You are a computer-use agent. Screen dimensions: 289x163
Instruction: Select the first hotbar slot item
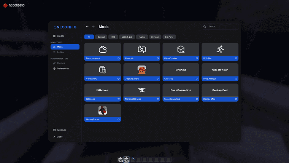click(121, 160)
